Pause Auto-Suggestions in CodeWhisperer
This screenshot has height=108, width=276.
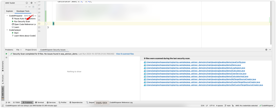24,18
